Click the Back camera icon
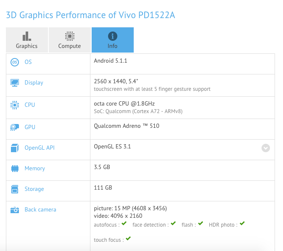Screen dimensions: 283x251 (15, 210)
